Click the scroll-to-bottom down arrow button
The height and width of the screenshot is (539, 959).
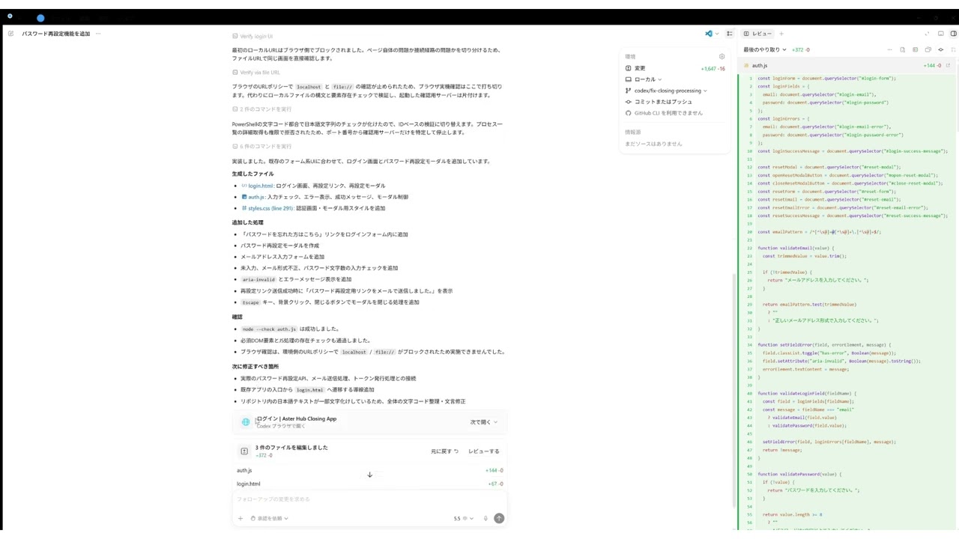point(369,475)
